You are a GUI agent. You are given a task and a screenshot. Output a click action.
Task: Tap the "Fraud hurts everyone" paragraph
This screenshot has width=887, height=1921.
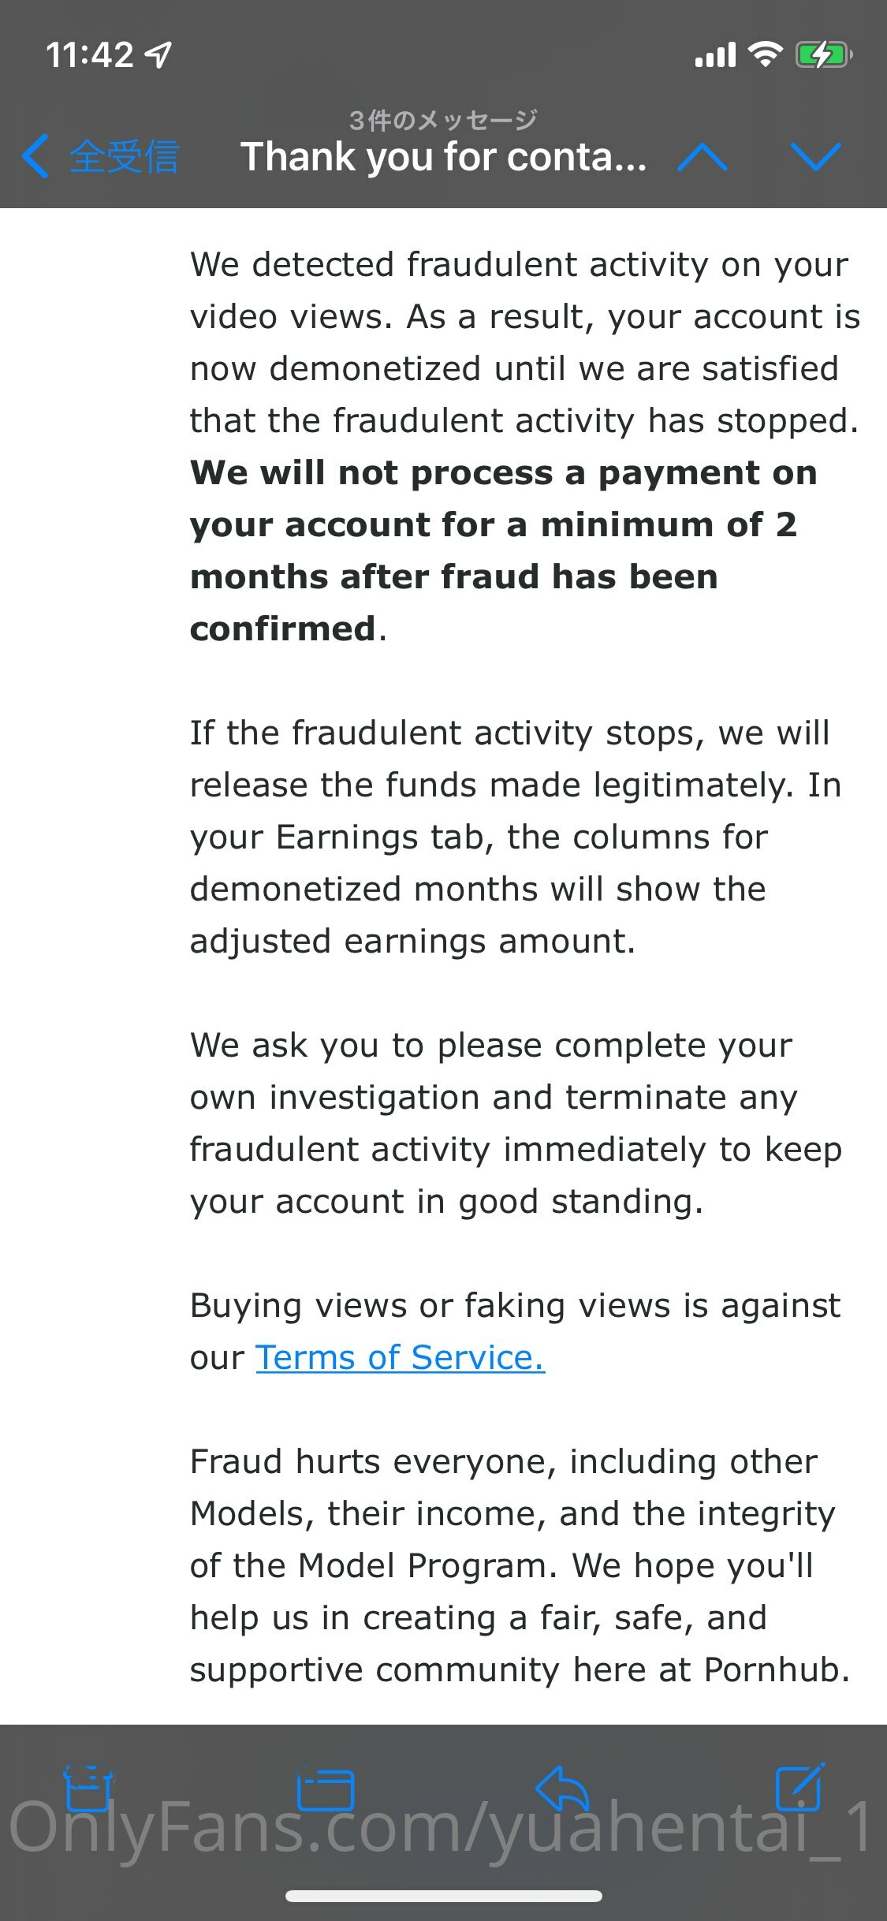pyautogui.click(x=520, y=1565)
